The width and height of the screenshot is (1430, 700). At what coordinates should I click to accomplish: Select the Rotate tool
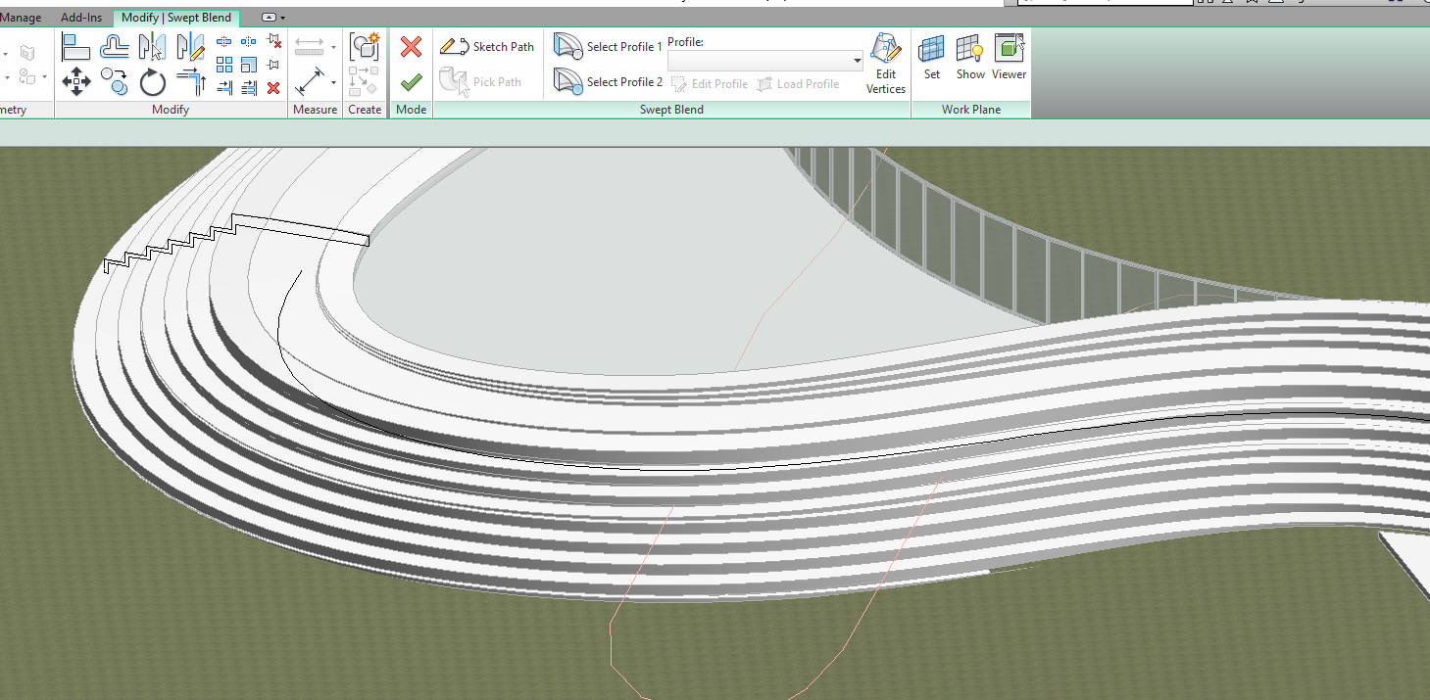tap(152, 82)
